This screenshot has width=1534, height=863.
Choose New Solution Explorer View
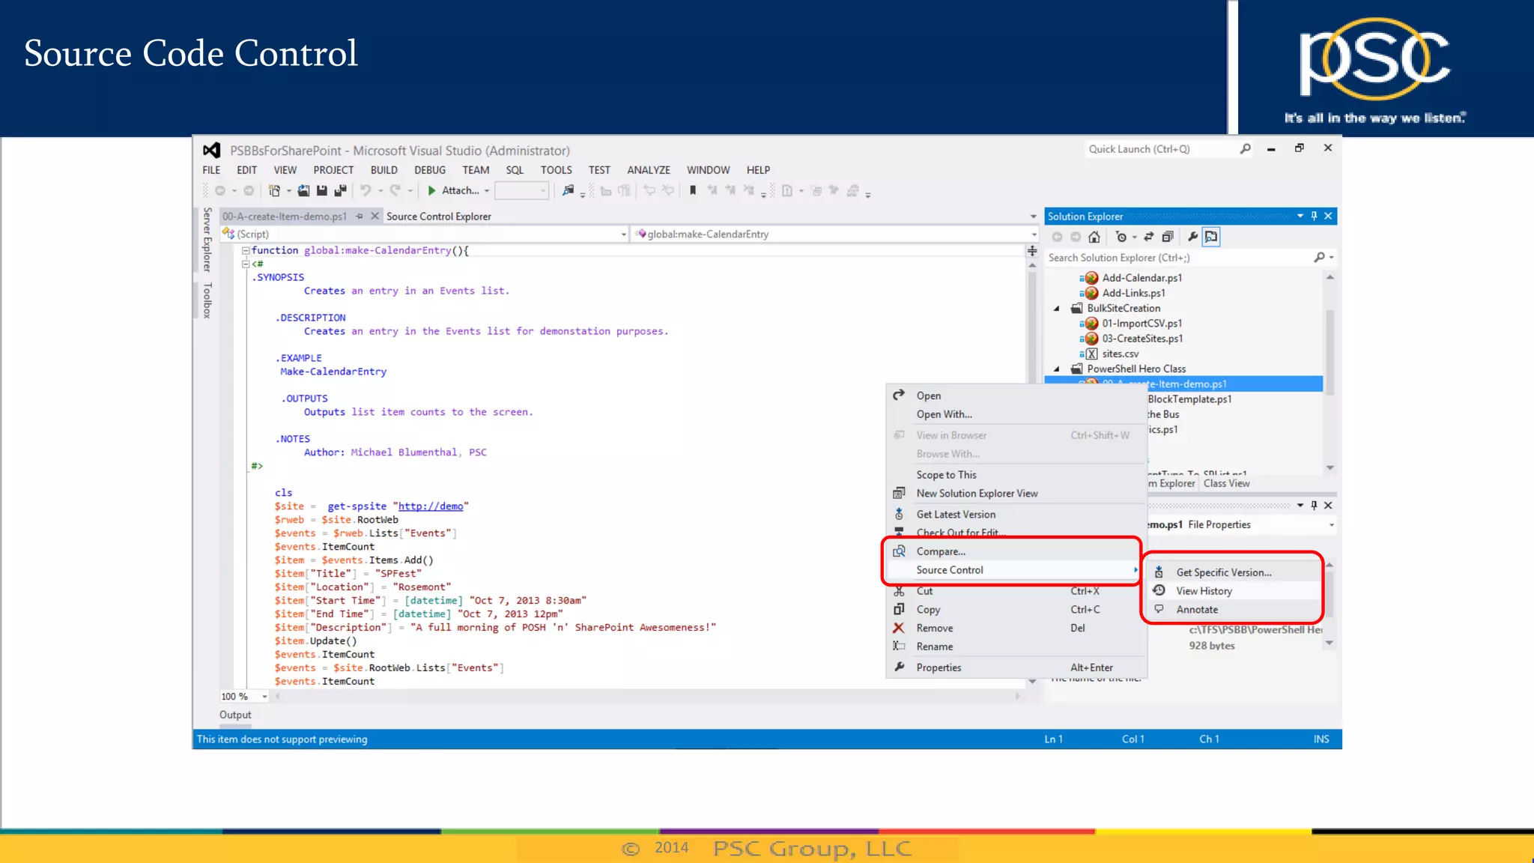coord(1016,494)
